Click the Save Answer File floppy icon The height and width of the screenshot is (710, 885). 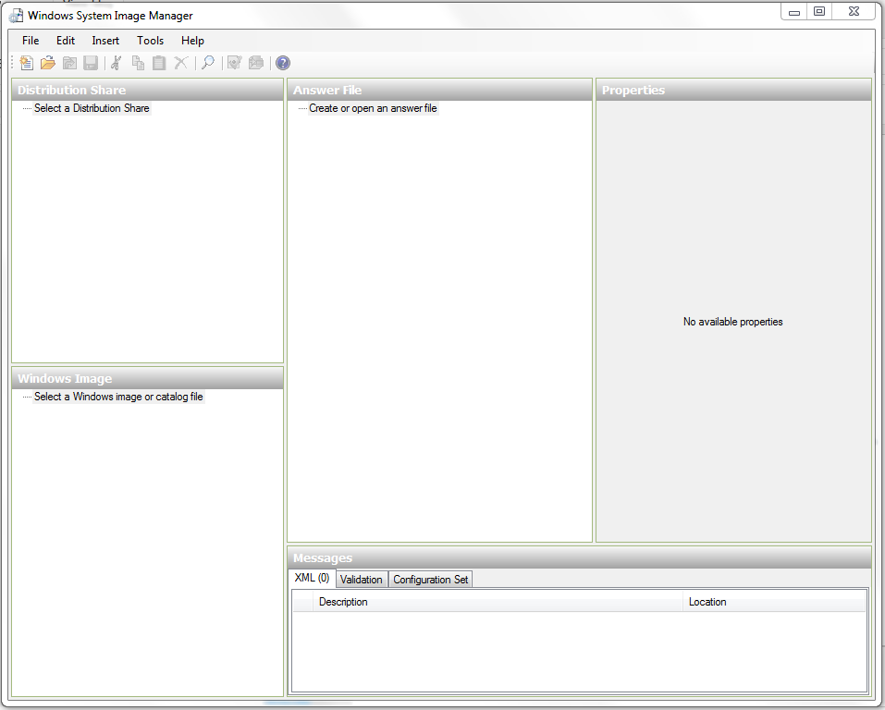(x=91, y=63)
